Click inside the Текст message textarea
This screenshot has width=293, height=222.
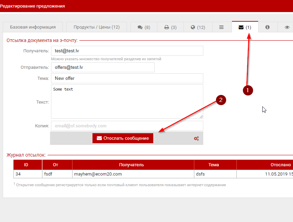pyautogui.click(x=127, y=102)
